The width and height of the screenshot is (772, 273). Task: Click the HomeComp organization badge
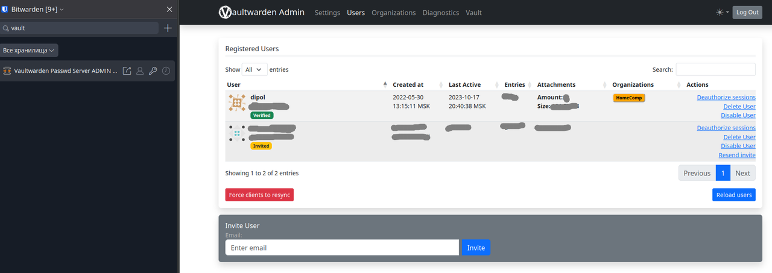(x=629, y=98)
